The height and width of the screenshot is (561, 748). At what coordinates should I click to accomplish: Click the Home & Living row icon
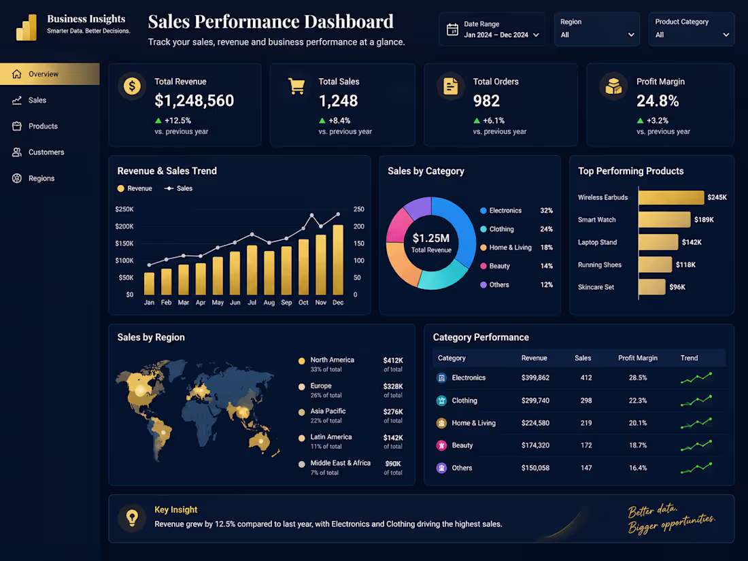(442, 423)
